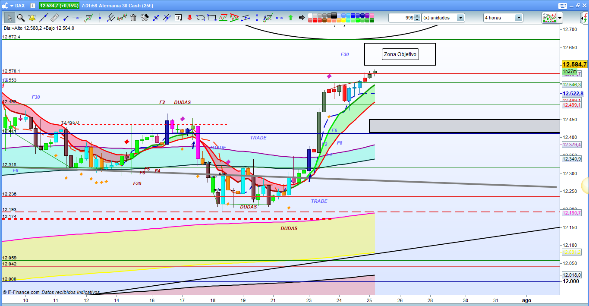Click the 999 units number field
The image size is (589, 306).
[x=401, y=18]
